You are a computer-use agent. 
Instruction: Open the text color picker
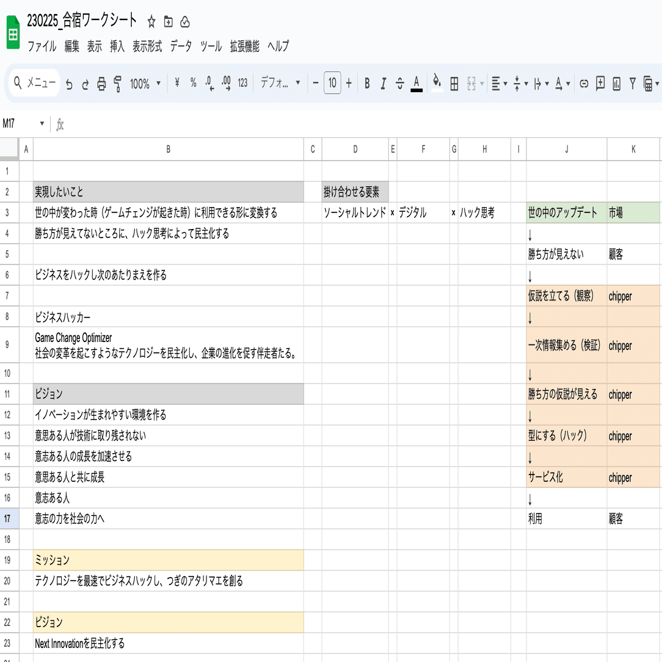pyautogui.click(x=416, y=83)
